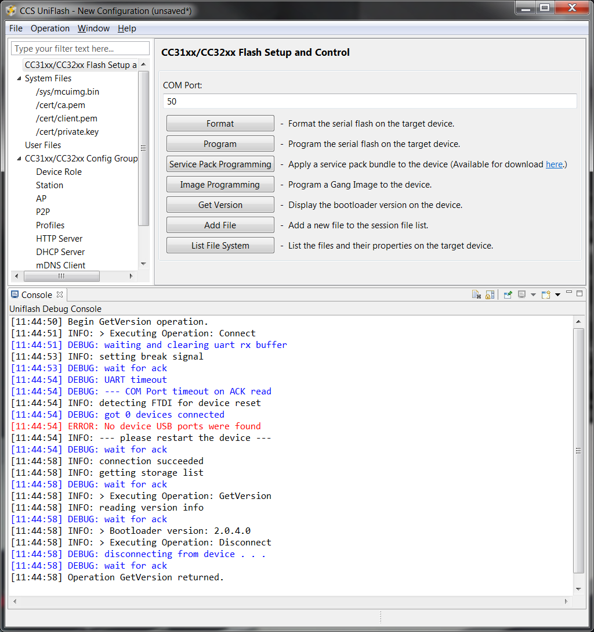Click 'Begin GetVersion operation.' console line
The width and height of the screenshot is (594, 632).
[110, 322]
